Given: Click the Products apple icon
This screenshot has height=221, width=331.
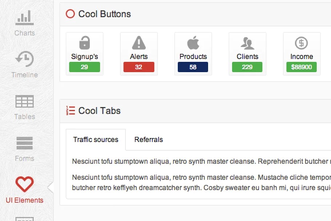Looking at the screenshot, I should click(193, 43).
